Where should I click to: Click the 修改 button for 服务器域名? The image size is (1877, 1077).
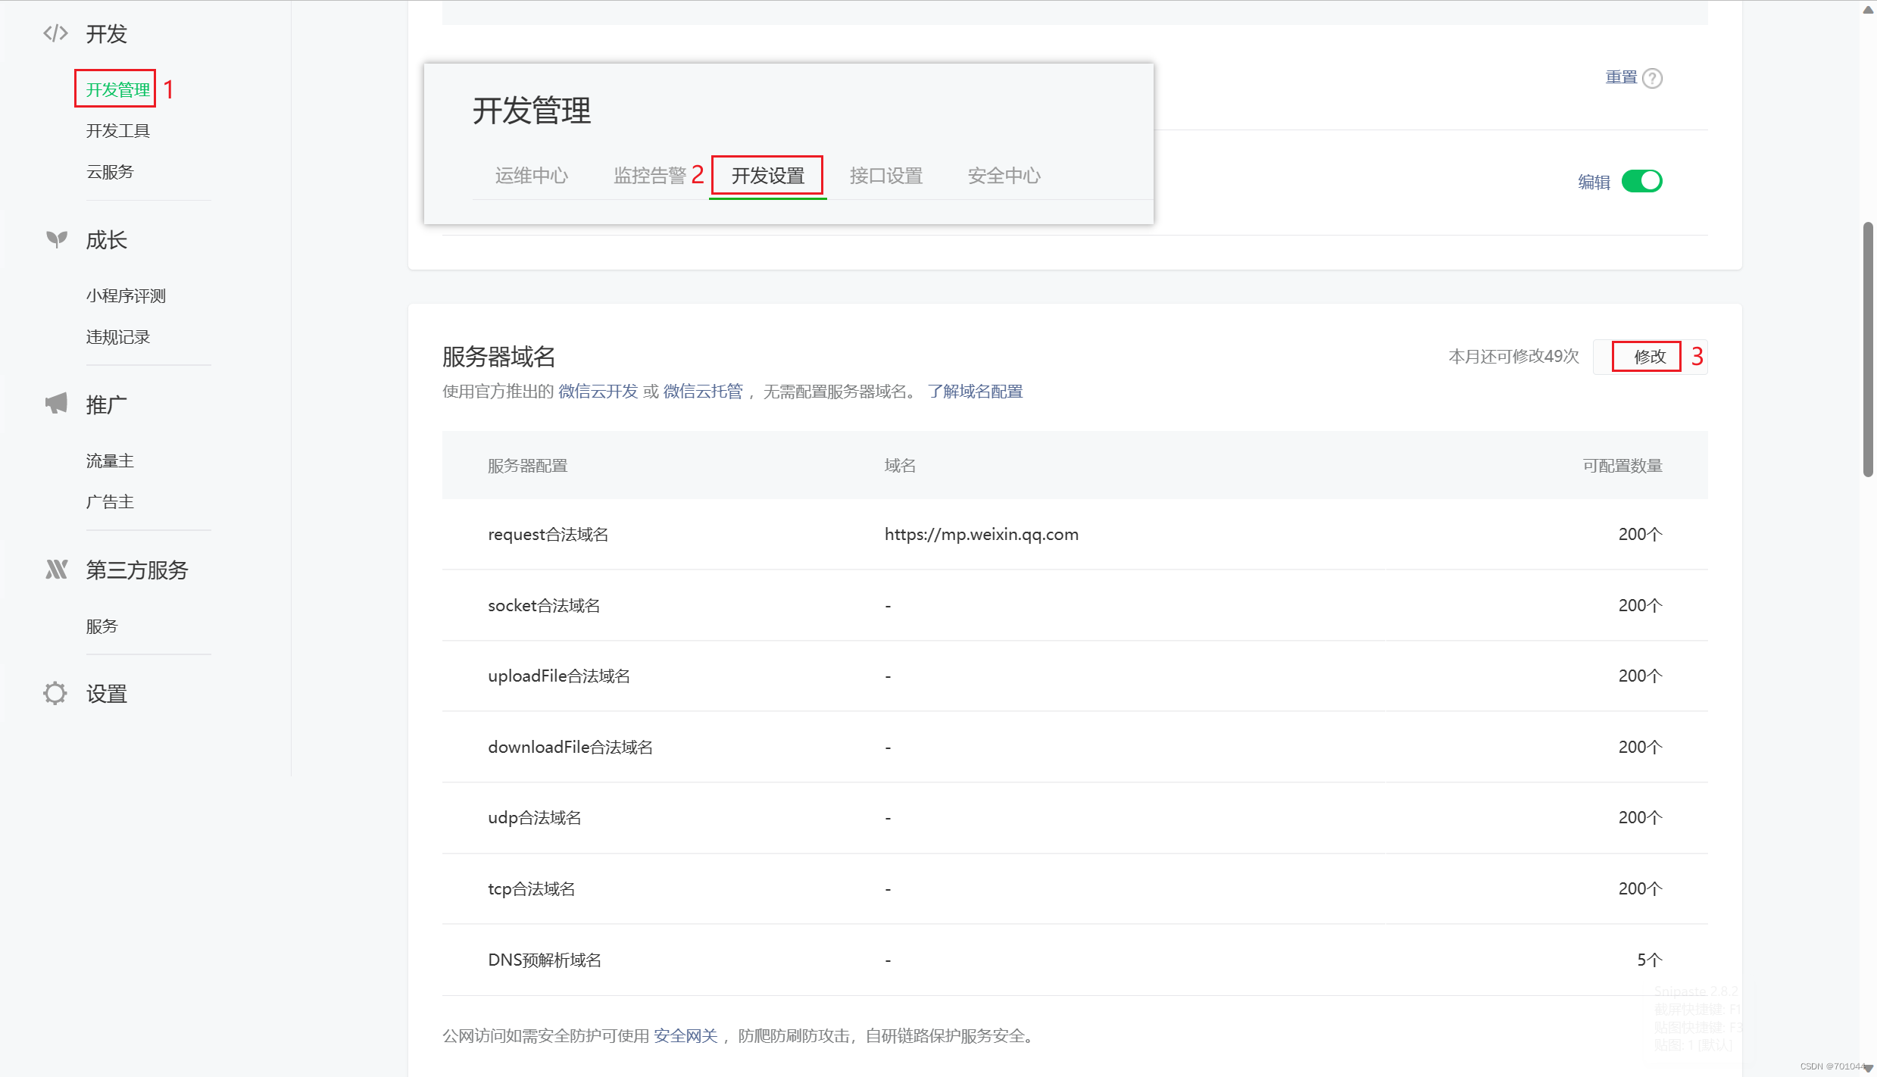pyautogui.click(x=1650, y=357)
